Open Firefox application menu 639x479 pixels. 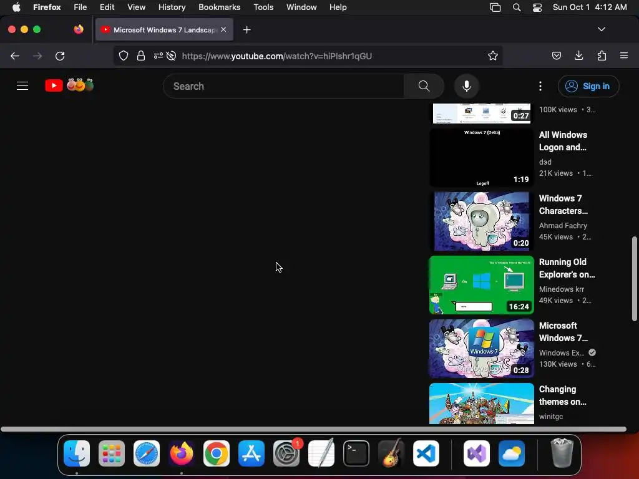[623, 56]
